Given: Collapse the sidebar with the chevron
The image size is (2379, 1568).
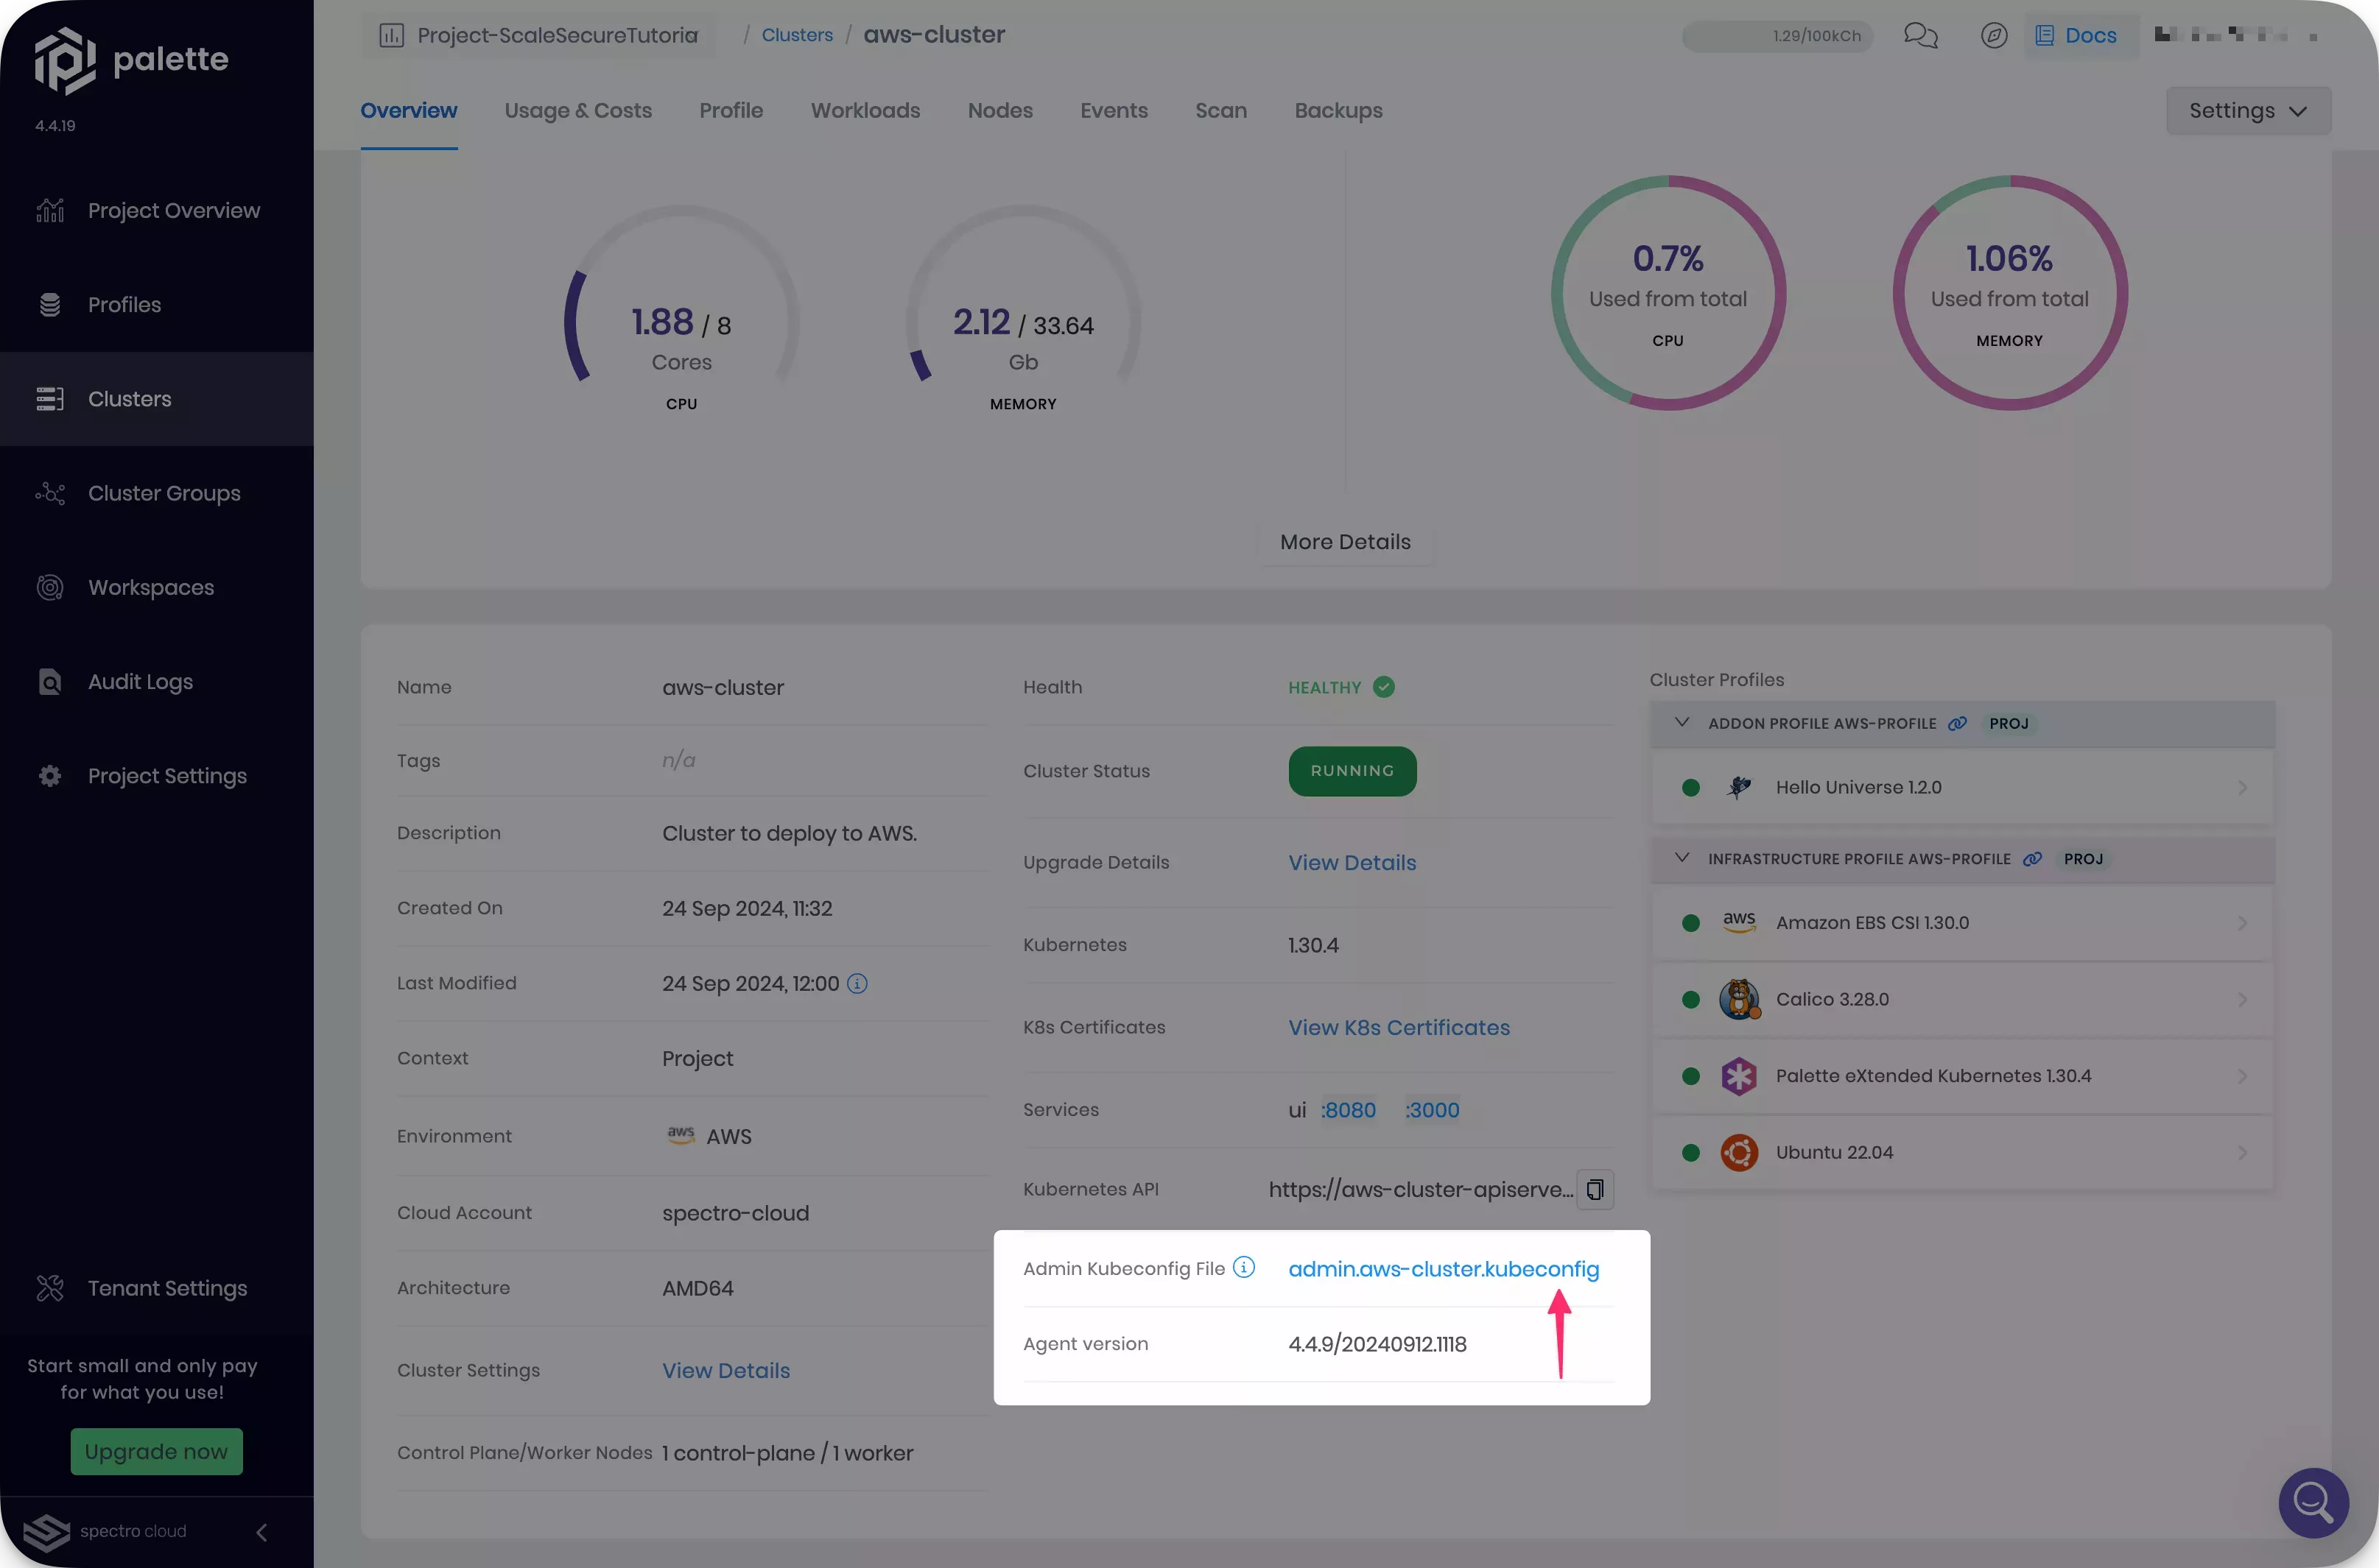Looking at the screenshot, I should 261,1532.
